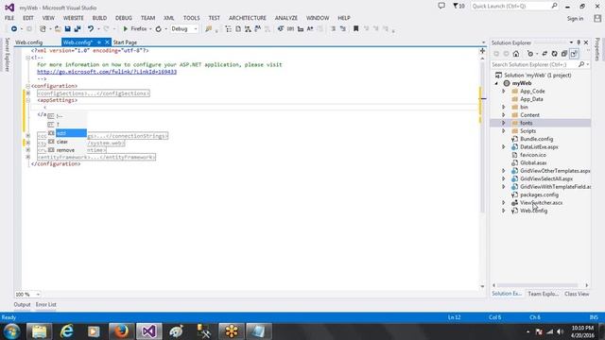
Task: Click the search magnifier in Solution Explorer
Action: [581, 64]
